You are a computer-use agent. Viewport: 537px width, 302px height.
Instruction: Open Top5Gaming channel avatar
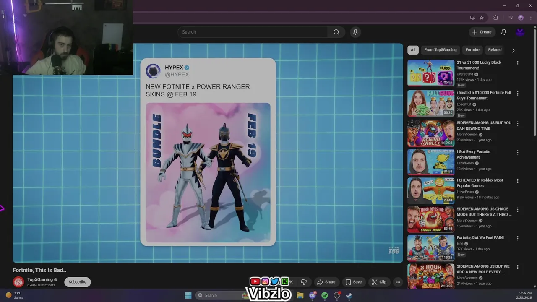point(18,282)
